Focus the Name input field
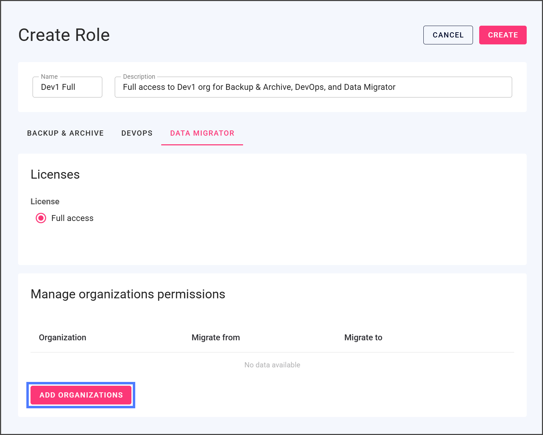543x435 pixels. click(x=67, y=87)
